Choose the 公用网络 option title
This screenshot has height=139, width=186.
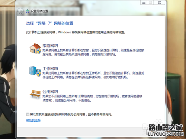point(50,92)
